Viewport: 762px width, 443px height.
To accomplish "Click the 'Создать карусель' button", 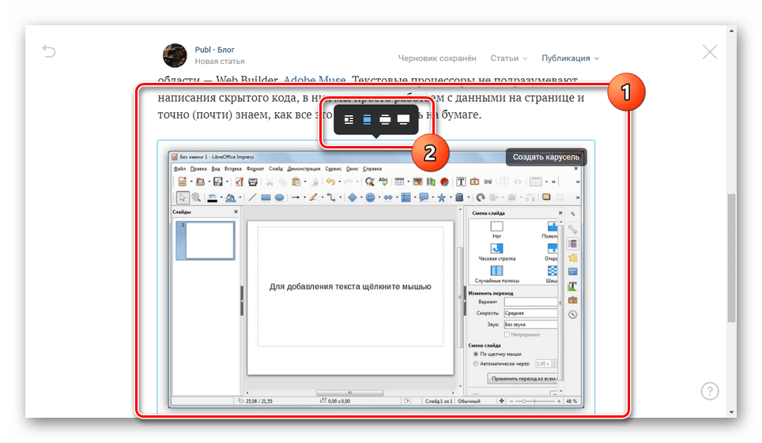I will (x=545, y=157).
